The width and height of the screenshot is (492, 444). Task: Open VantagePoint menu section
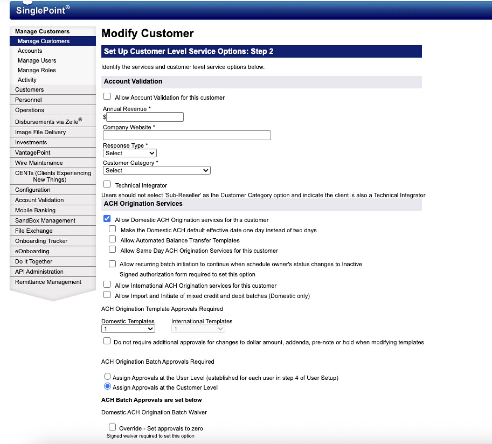tap(53, 153)
